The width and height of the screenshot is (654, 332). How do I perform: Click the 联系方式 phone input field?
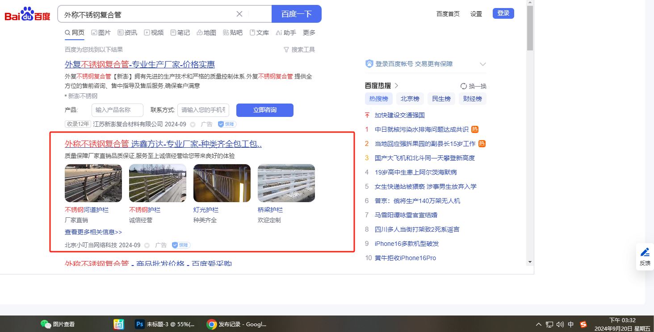coord(203,110)
